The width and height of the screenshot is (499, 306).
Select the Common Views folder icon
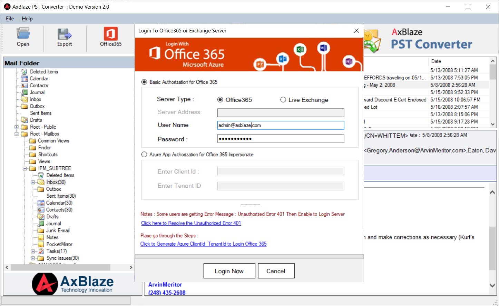point(33,141)
